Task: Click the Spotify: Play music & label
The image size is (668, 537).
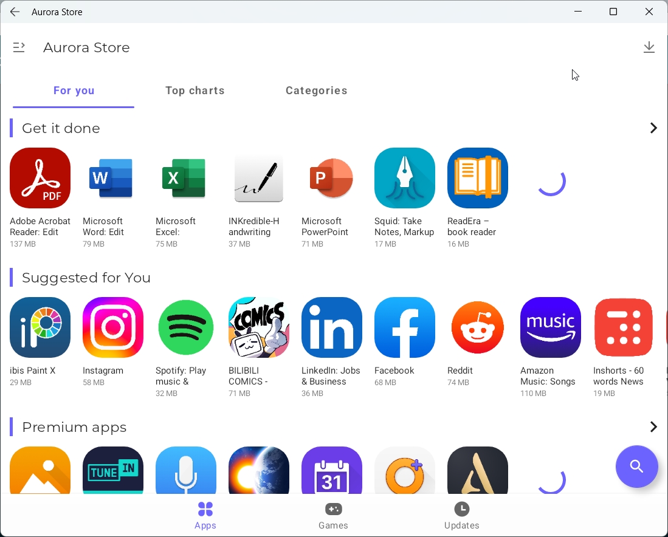Action: pos(181,376)
